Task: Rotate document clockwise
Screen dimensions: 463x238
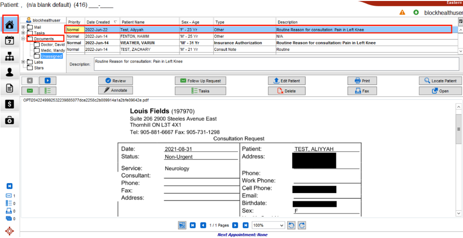Action: 302,225
